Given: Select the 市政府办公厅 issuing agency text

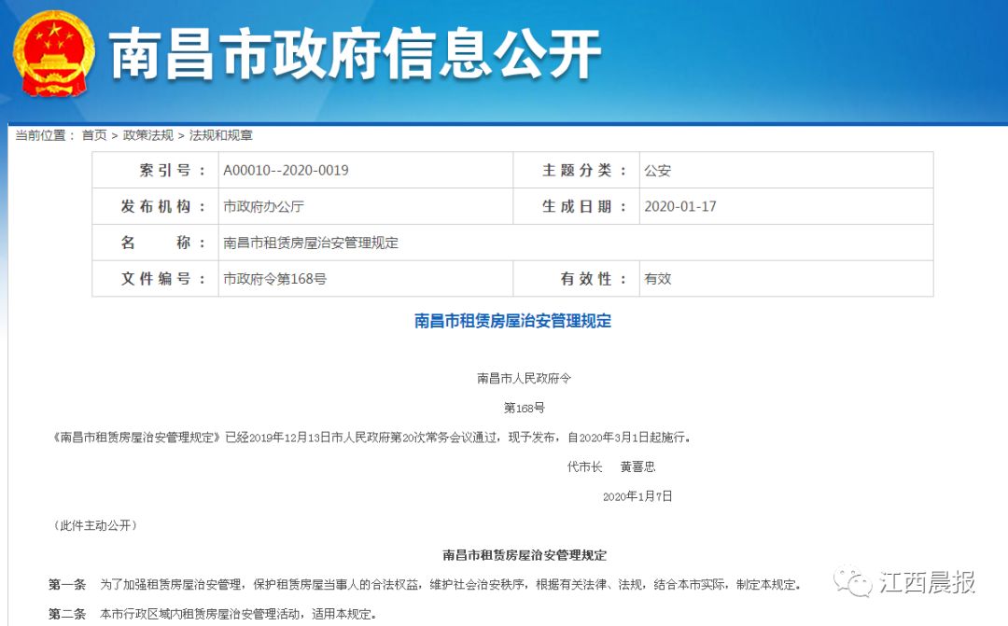Looking at the screenshot, I should pos(259,206).
